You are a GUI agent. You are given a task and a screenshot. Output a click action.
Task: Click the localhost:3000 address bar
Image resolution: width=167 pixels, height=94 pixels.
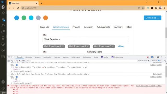[79, 8]
